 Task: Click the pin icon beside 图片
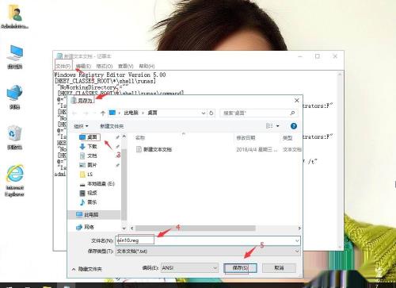[117, 165]
